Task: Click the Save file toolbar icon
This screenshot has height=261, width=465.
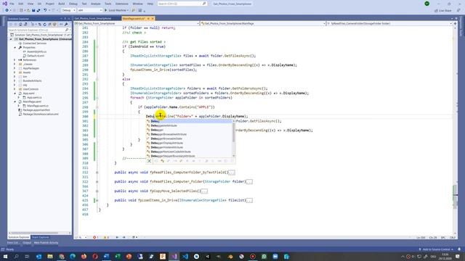Action: [x=33, y=10]
